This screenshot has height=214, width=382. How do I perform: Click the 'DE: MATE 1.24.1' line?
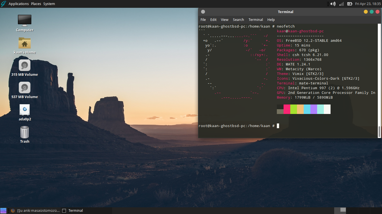tap(294, 64)
